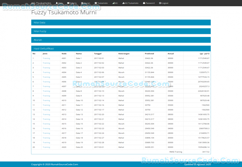Click the Updated 05 Agustus 2020 text
Image resolution: width=242 pixels, height=167 pixels.
(197, 165)
